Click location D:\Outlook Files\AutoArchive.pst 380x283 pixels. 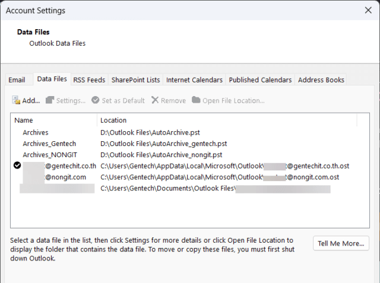click(x=150, y=132)
